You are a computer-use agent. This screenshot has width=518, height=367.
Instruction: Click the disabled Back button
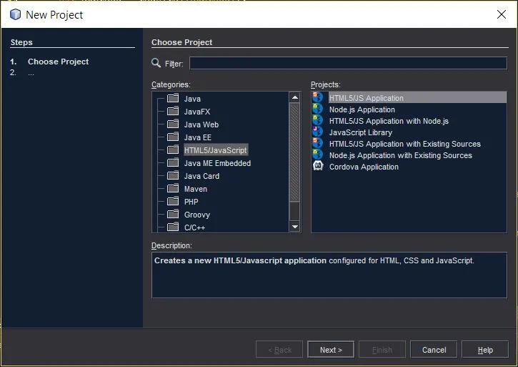(279, 349)
